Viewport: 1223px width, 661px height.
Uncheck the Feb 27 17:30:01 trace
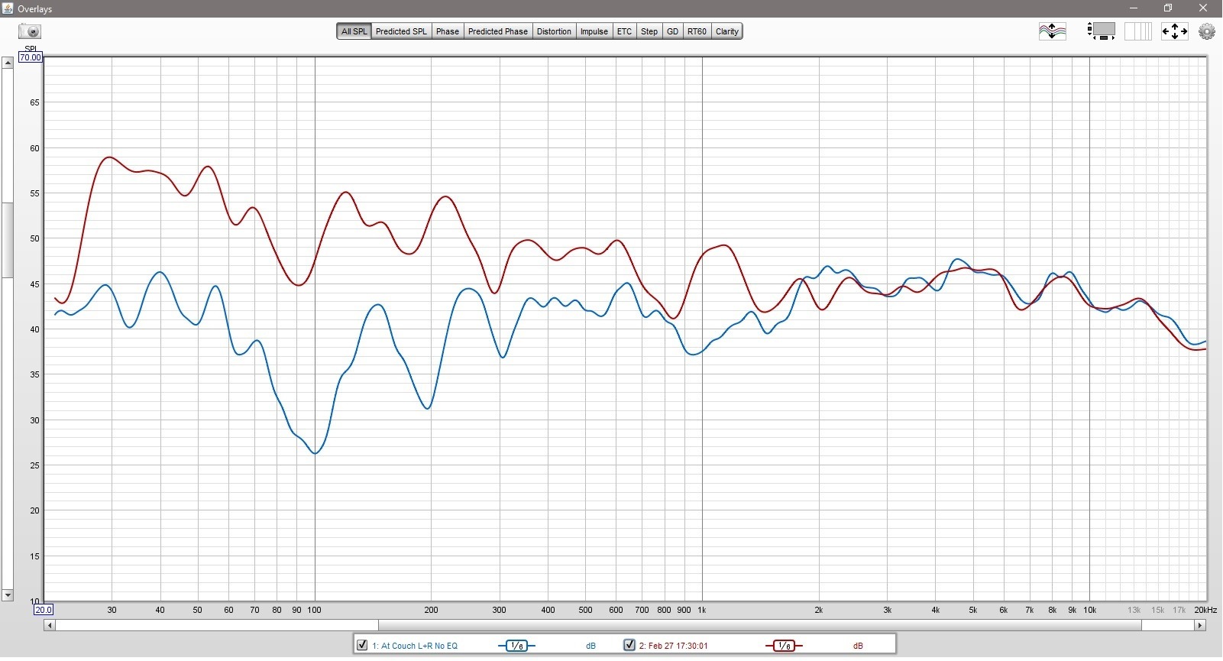(629, 645)
